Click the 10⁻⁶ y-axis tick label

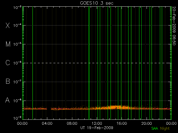(17, 63)
